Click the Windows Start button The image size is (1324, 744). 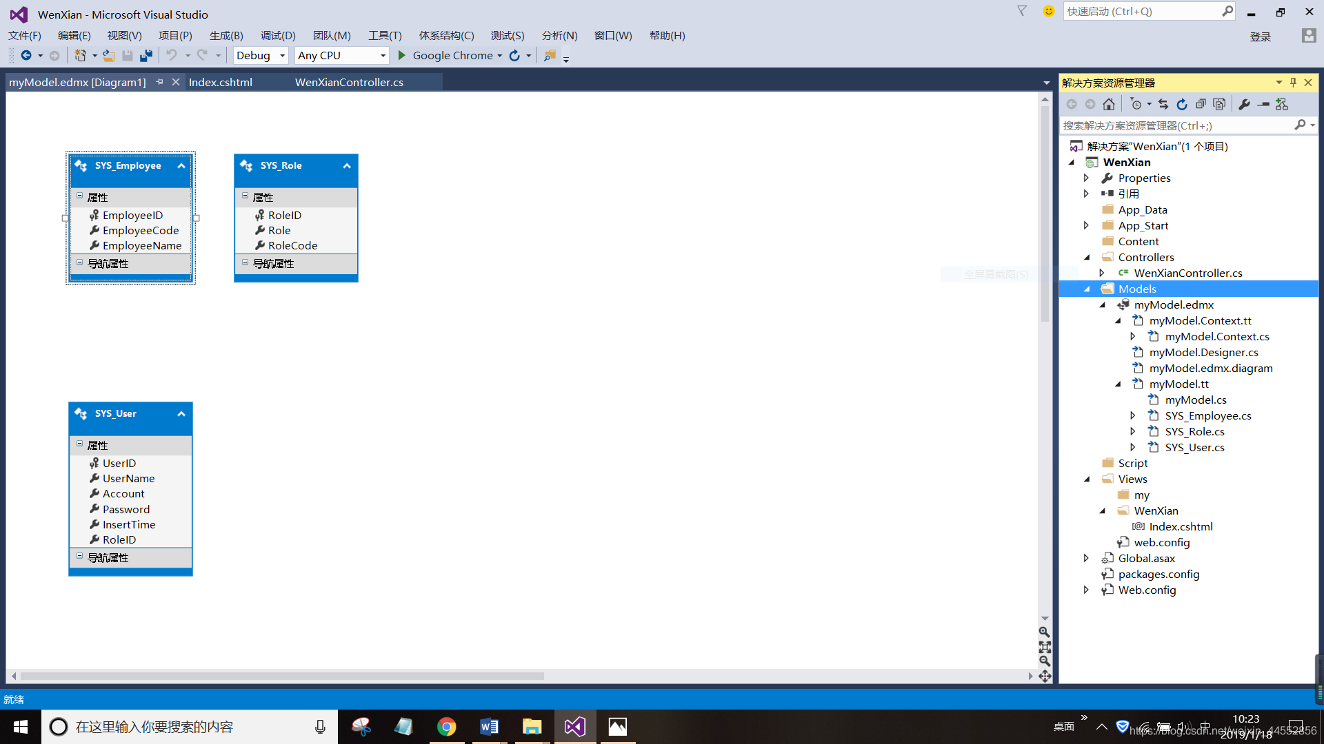pyautogui.click(x=21, y=727)
